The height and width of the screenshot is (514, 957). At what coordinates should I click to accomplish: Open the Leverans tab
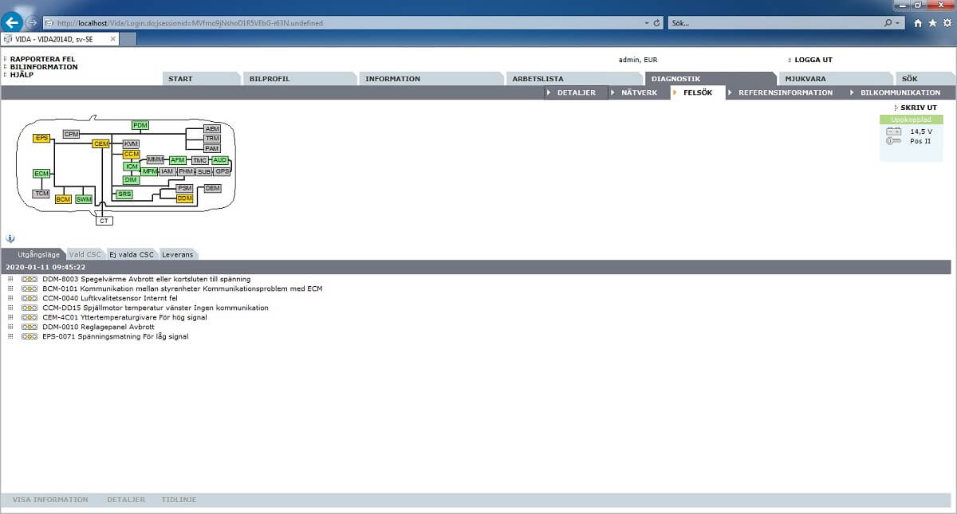[177, 254]
